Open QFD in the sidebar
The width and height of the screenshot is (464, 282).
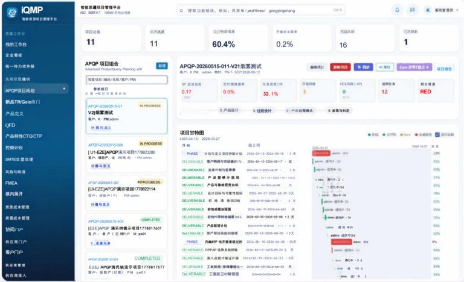(10, 125)
